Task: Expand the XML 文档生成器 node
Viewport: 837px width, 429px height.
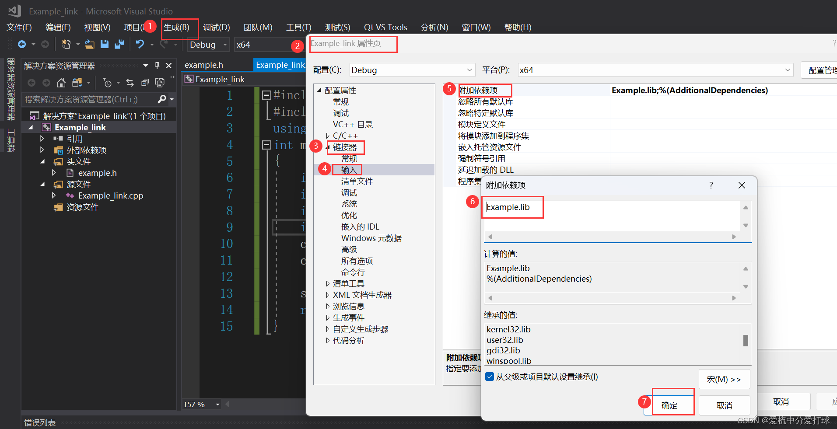Action: pos(328,295)
